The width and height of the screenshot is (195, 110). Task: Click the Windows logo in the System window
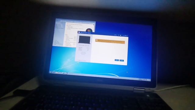coord(89,30)
